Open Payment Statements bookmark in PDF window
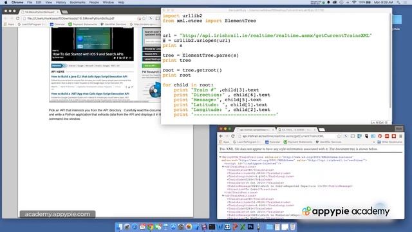This screenshot has height=232, width=412. tap(83, 24)
